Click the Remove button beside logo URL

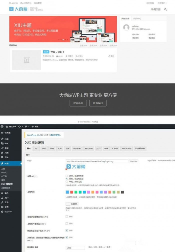tap(133, 161)
